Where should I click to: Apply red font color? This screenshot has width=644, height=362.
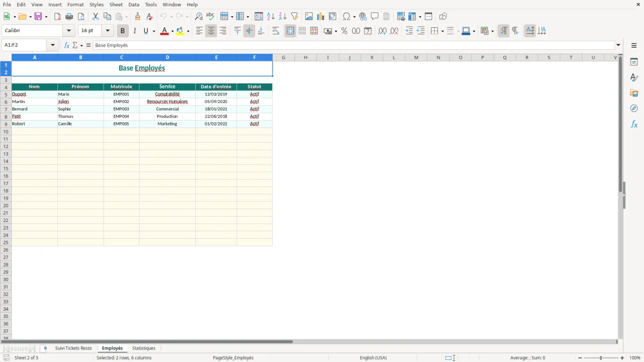click(164, 31)
